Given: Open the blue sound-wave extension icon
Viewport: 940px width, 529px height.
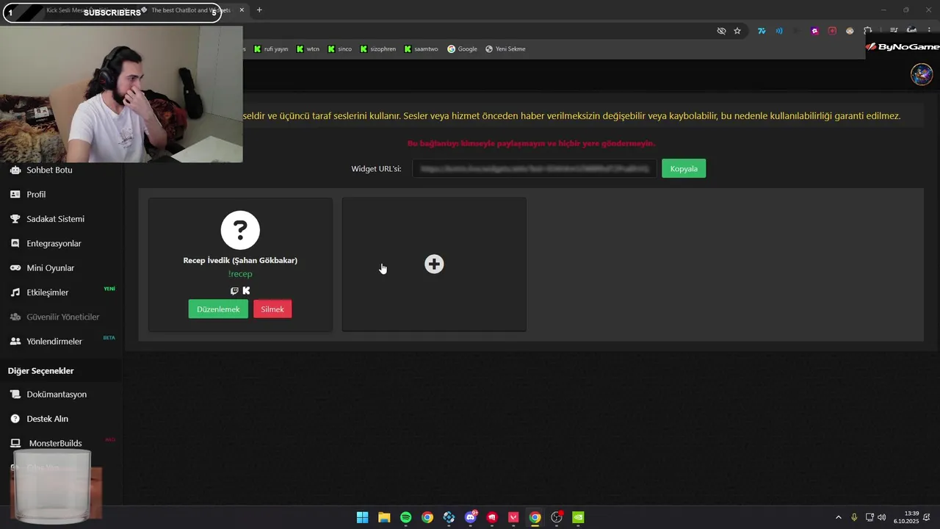Looking at the screenshot, I should [x=779, y=31].
